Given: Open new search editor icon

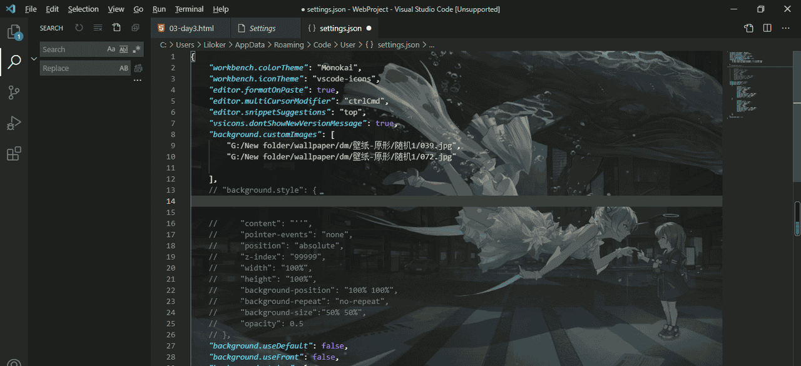Looking at the screenshot, I should (116, 28).
